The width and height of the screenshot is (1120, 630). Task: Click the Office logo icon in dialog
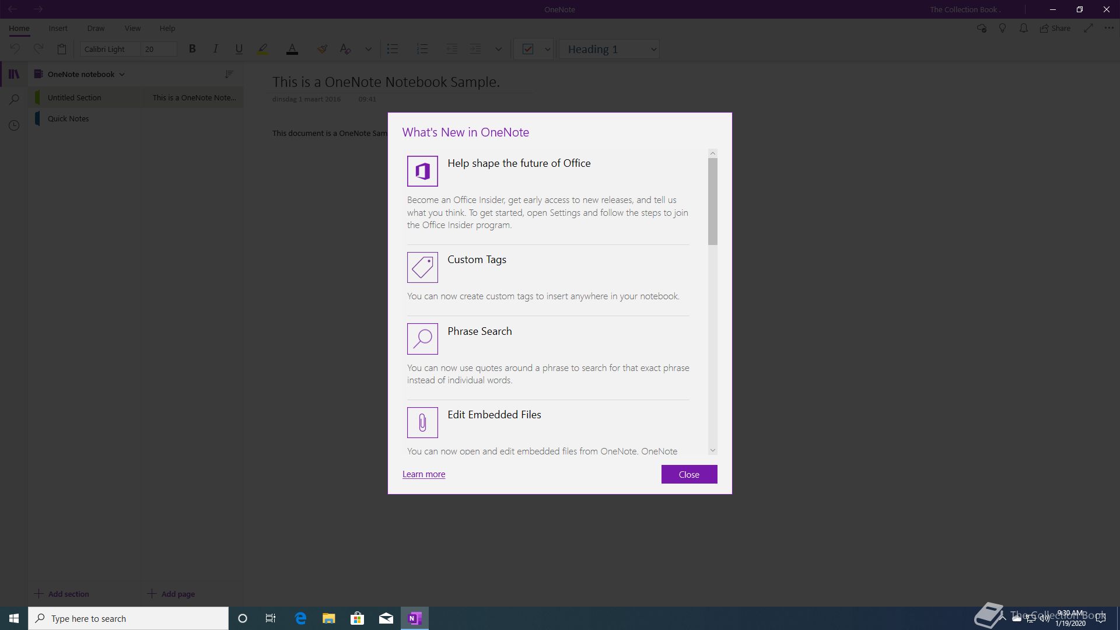(x=422, y=171)
